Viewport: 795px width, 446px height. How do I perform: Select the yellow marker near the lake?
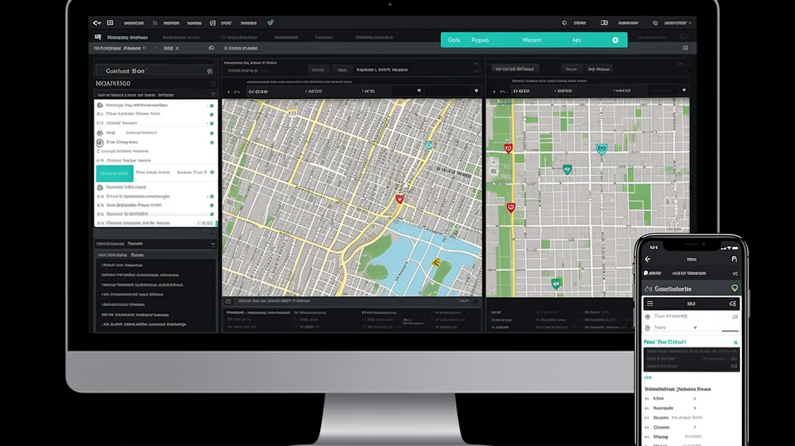(x=436, y=262)
